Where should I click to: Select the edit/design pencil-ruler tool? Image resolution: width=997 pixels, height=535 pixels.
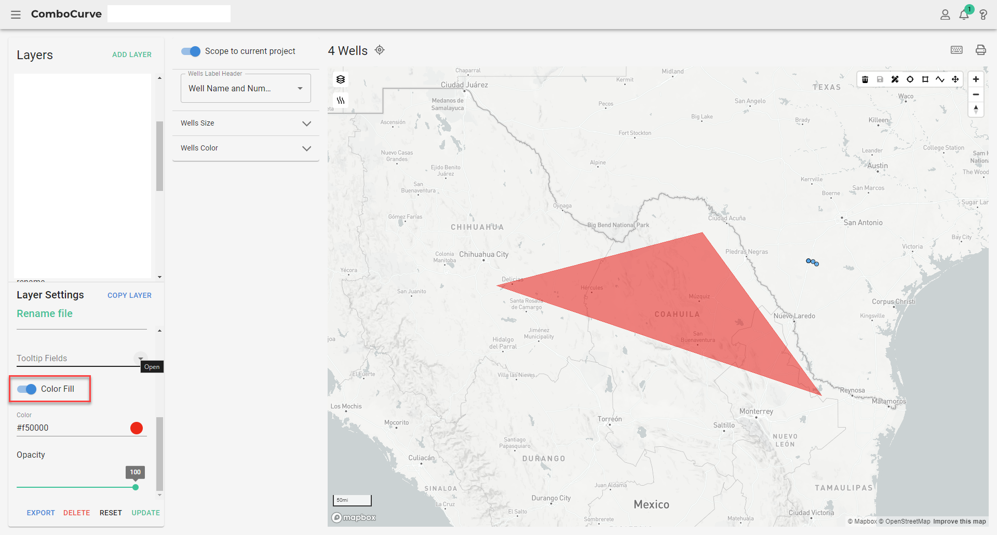pyautogui.click(x=895, y=79)
